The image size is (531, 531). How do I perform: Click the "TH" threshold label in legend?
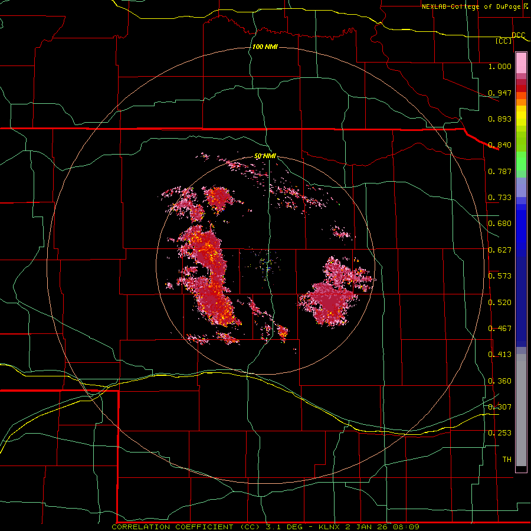coord(507,460)
